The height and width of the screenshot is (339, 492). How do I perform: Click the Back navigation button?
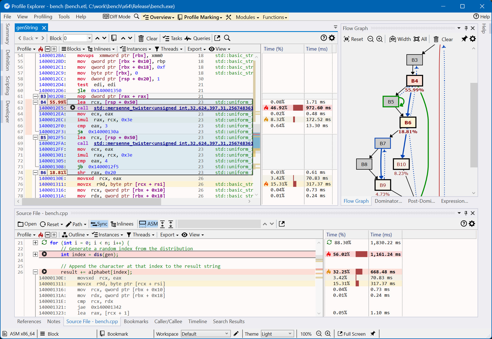[x=28, y=38]
